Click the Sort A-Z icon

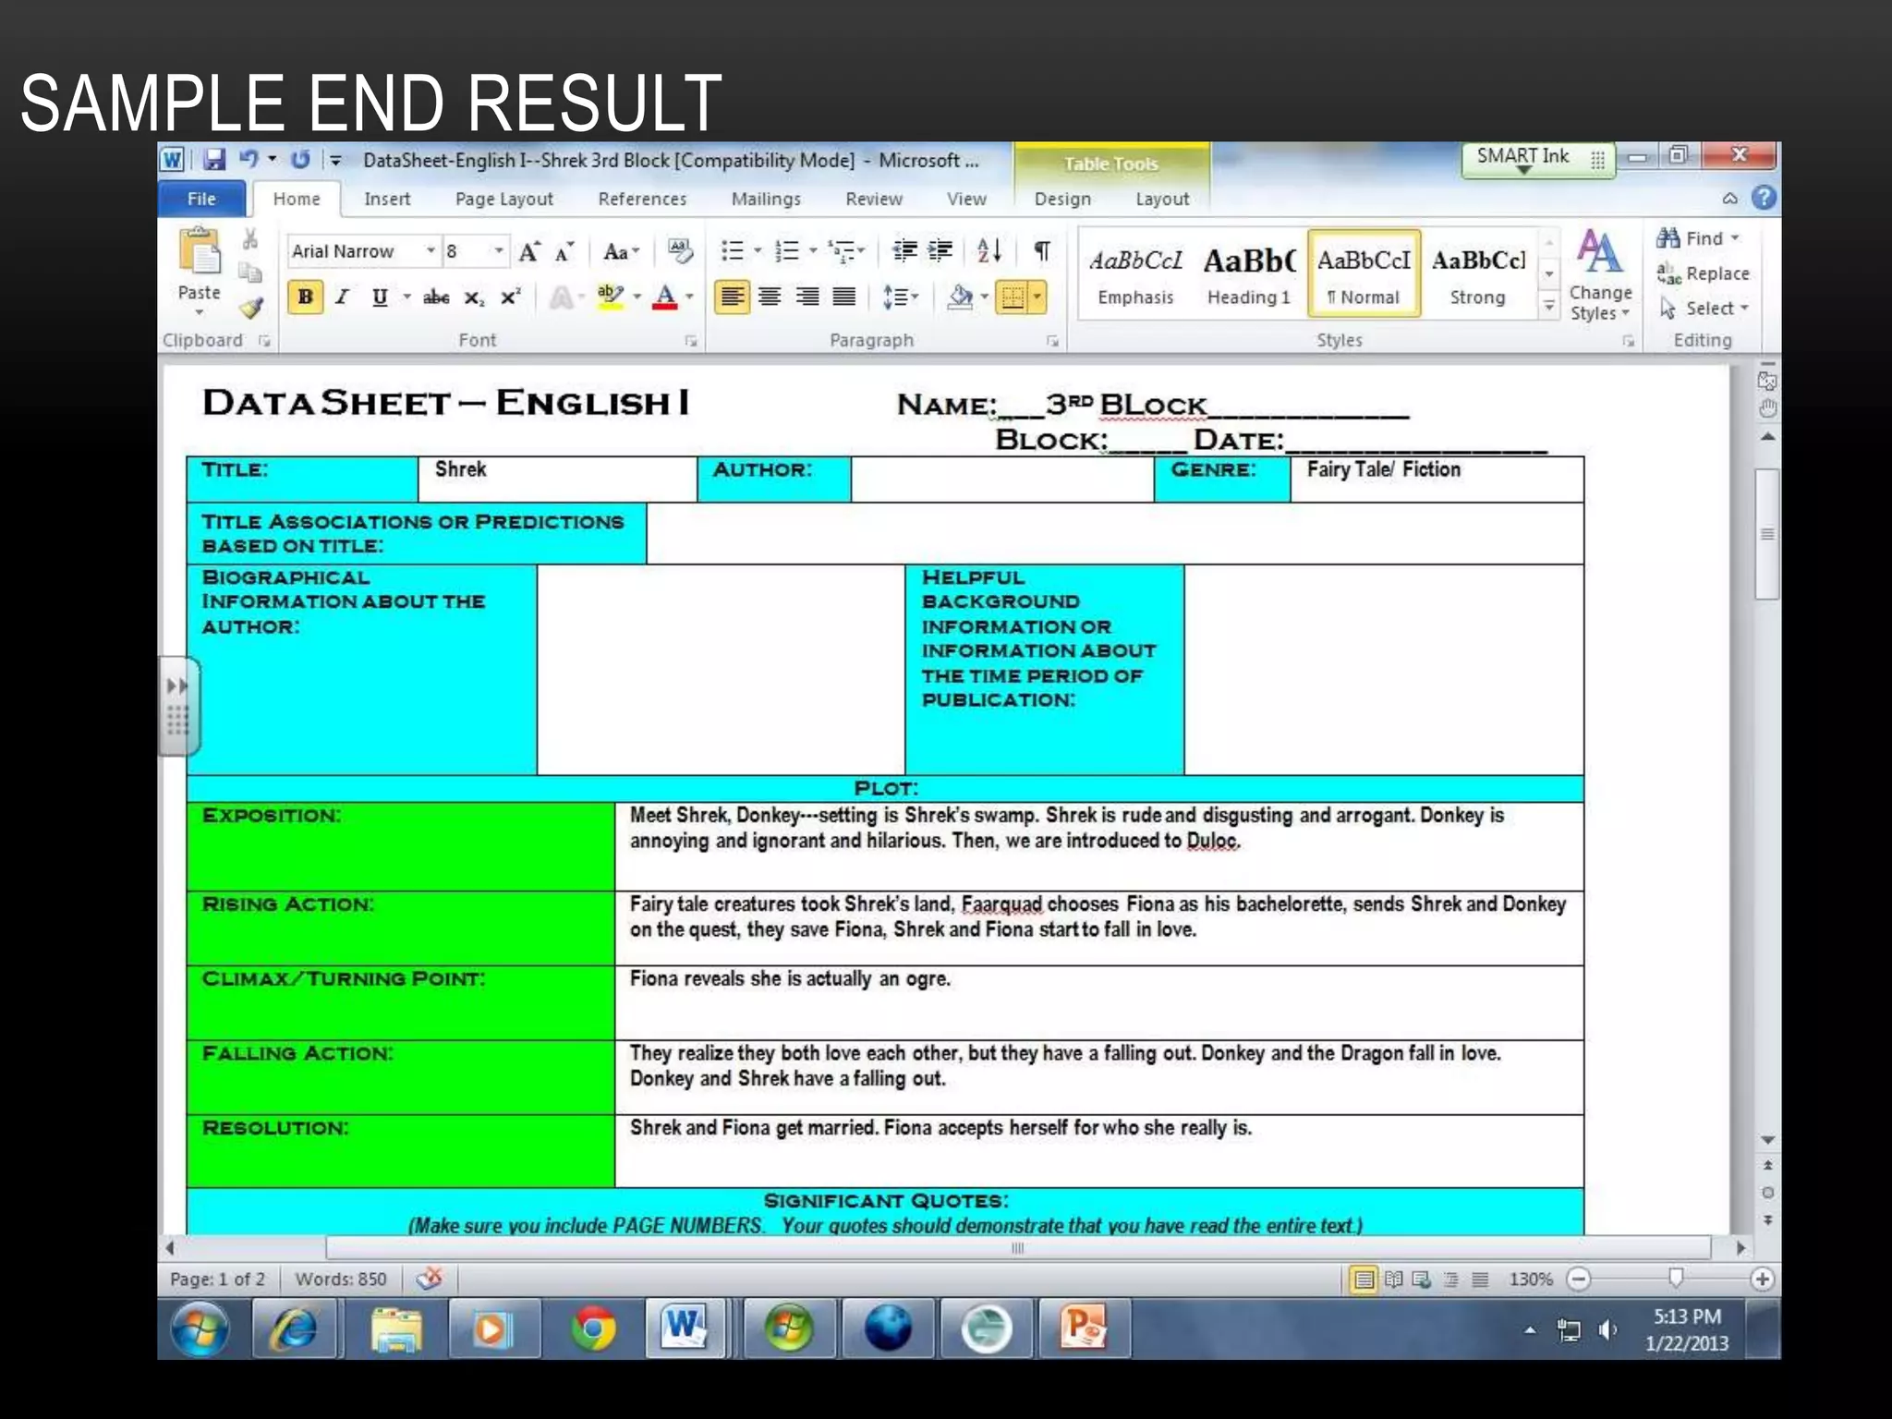988,250
